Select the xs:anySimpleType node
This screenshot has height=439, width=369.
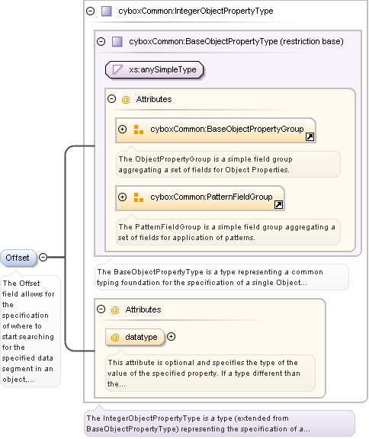pyautogui.click(x=154, y=69)
